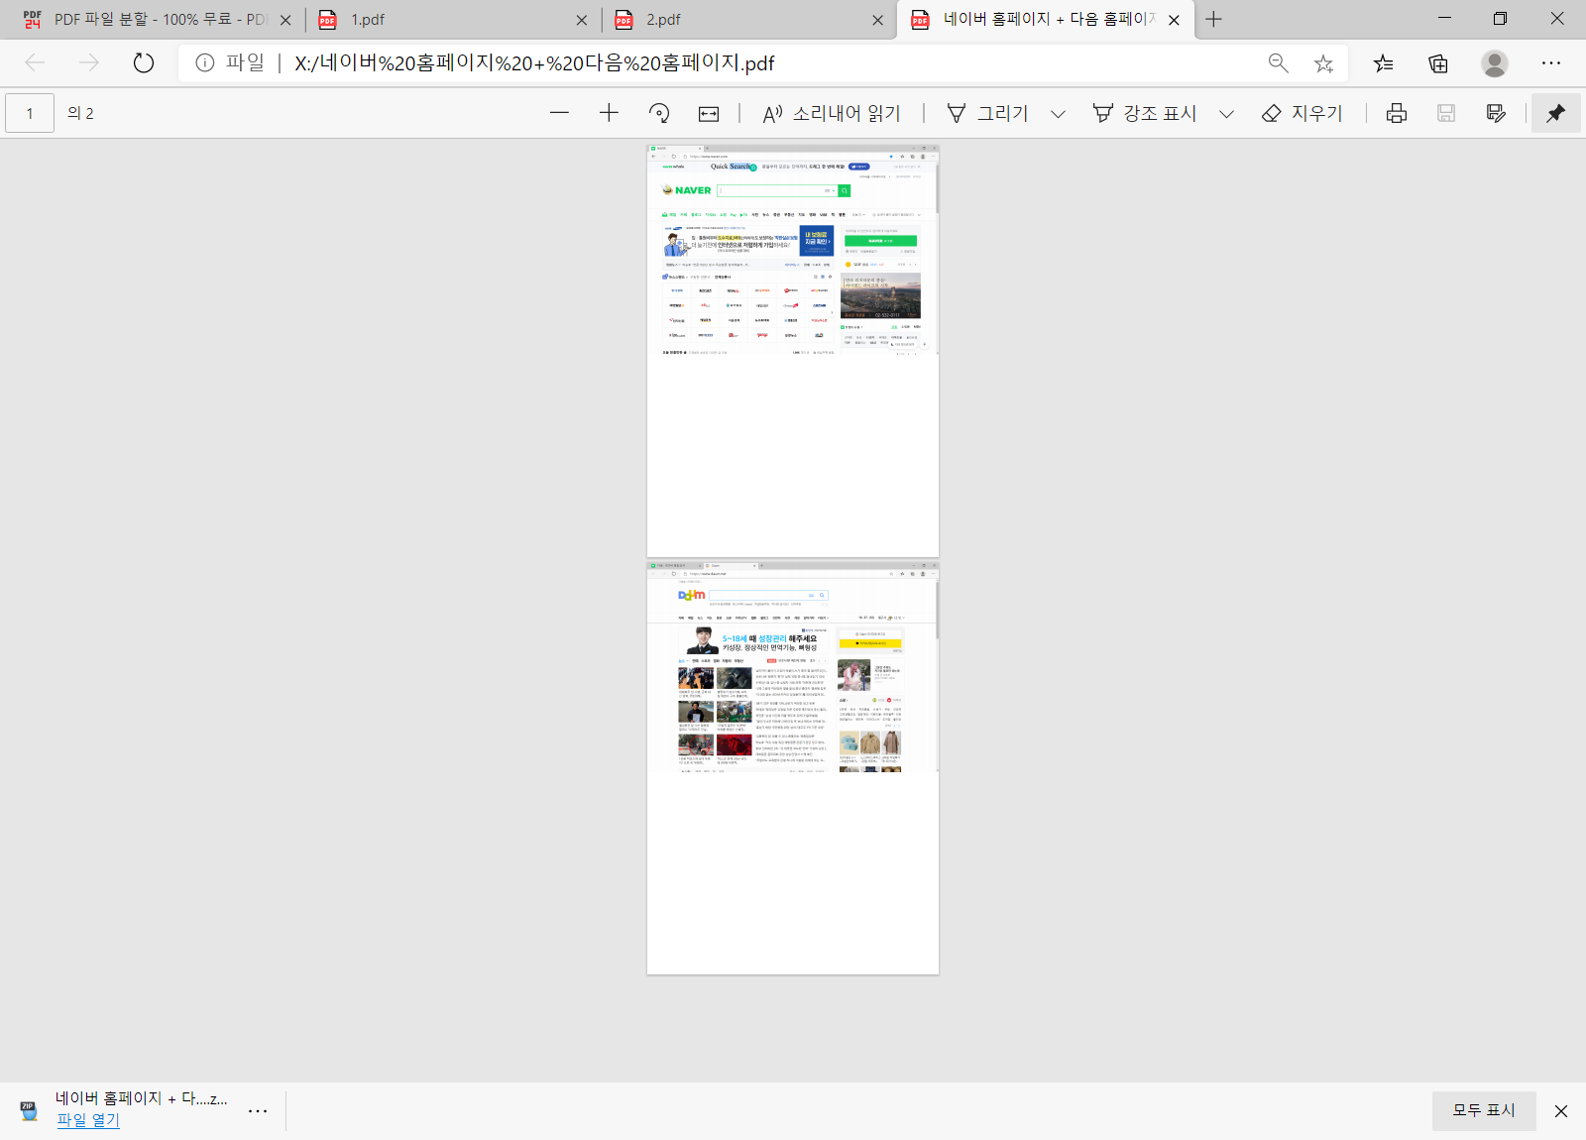Image resolution: width=1586 pixels, height=1140 pixels.
Task: Zoom out of the PDF page
Action: [559, 112]
